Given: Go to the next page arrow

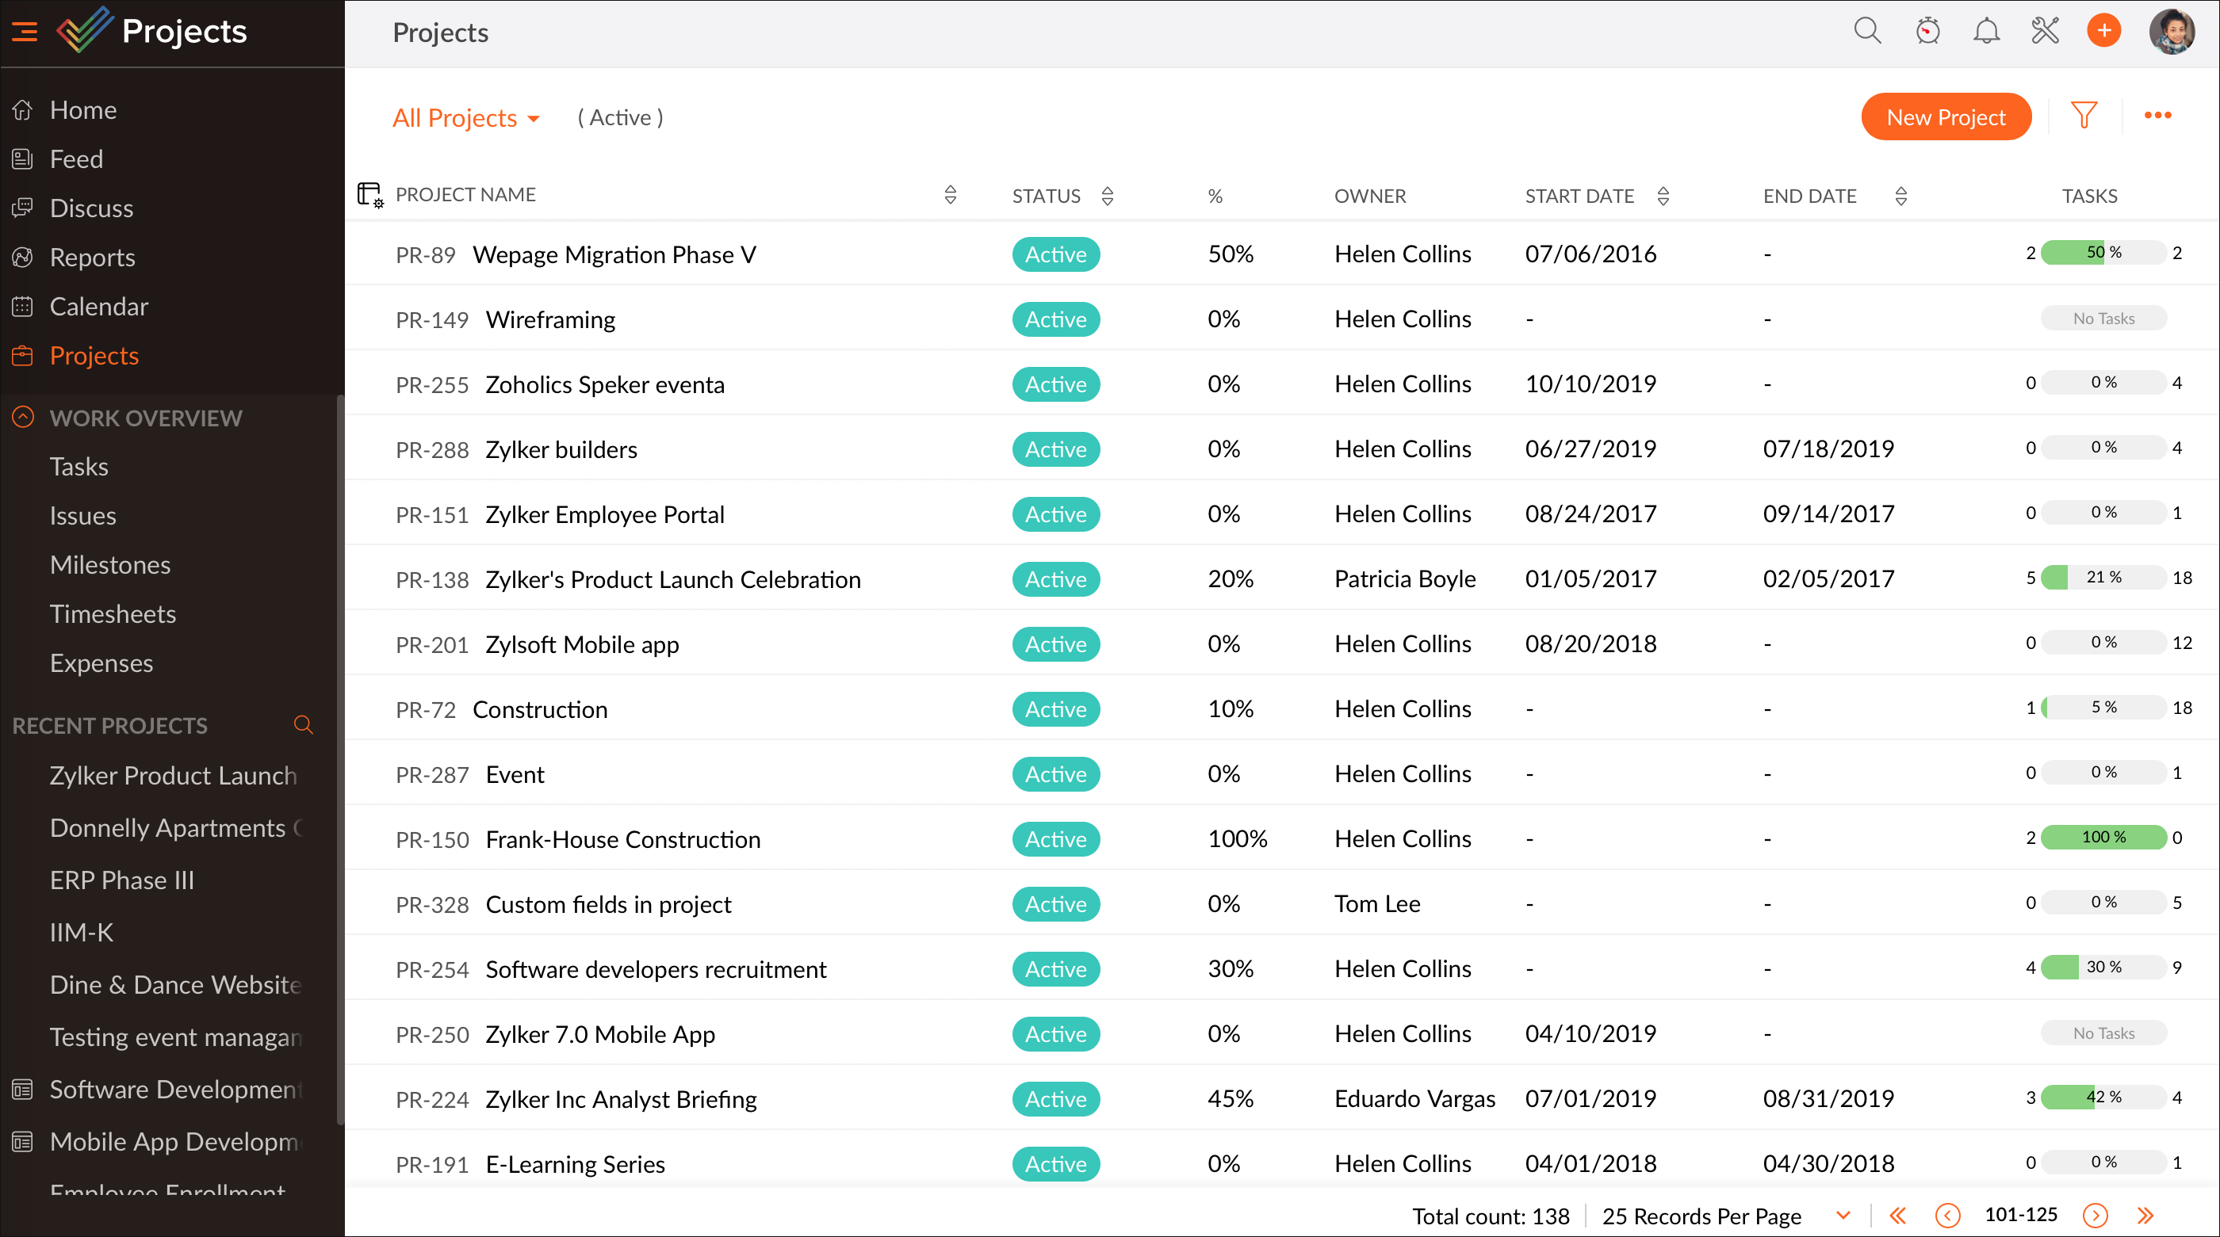Looking at the screenshot, I should tap(2094, 1216).
